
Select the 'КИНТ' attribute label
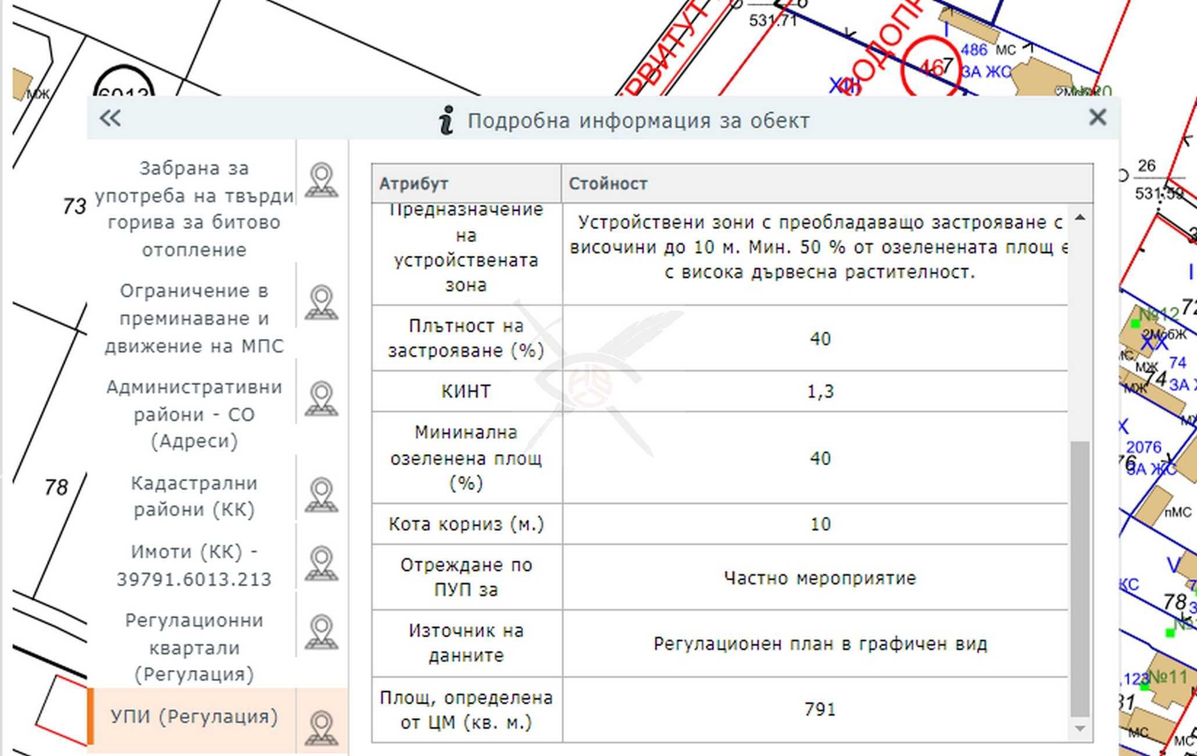(466, 391)
